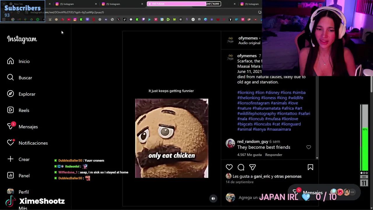Open green Kick bookmark beside Instagram bookmark
This screenshot has width=373, height=210.
(81, 20)
